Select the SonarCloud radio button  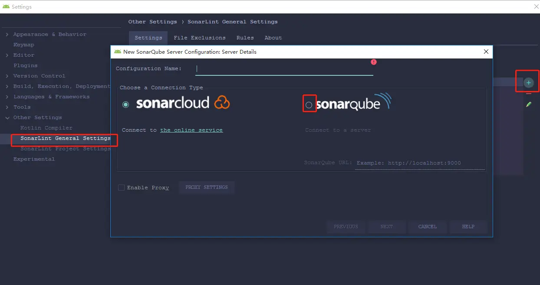(126, 104)
